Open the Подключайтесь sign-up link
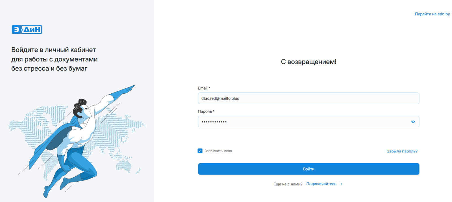452x202 pixels. click(321, 184)
